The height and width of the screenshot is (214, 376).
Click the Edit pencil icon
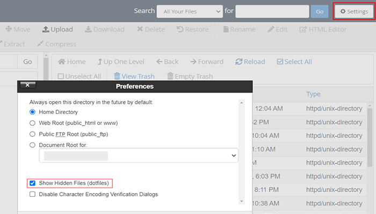click(271, 29)
